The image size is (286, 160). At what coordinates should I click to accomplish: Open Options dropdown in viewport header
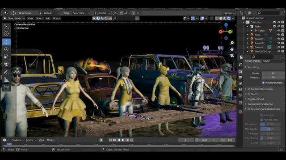tap(229, 13)
